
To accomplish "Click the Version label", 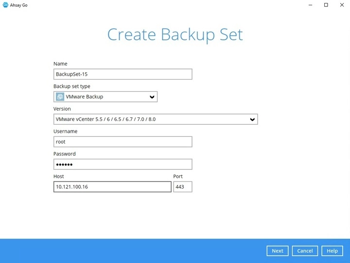I will [62, 109].
